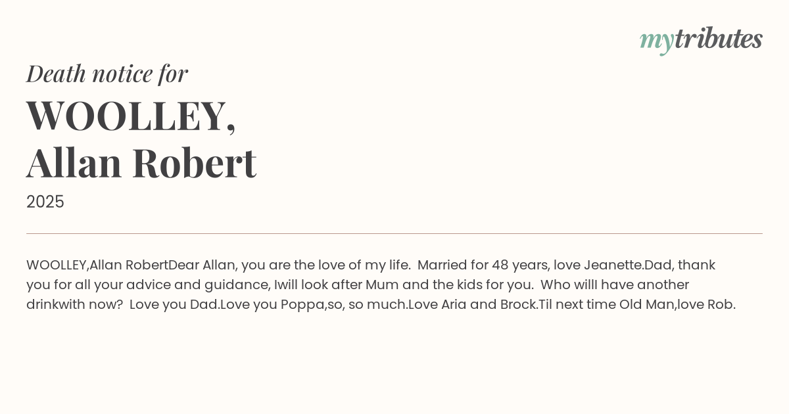
Task: Click the WOOLLEY surname heading
Action: click(131, 116)
